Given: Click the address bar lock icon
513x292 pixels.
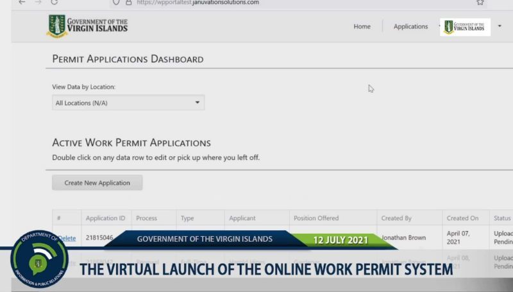Looking at the screenshot, I should click(x=129, y=3).
